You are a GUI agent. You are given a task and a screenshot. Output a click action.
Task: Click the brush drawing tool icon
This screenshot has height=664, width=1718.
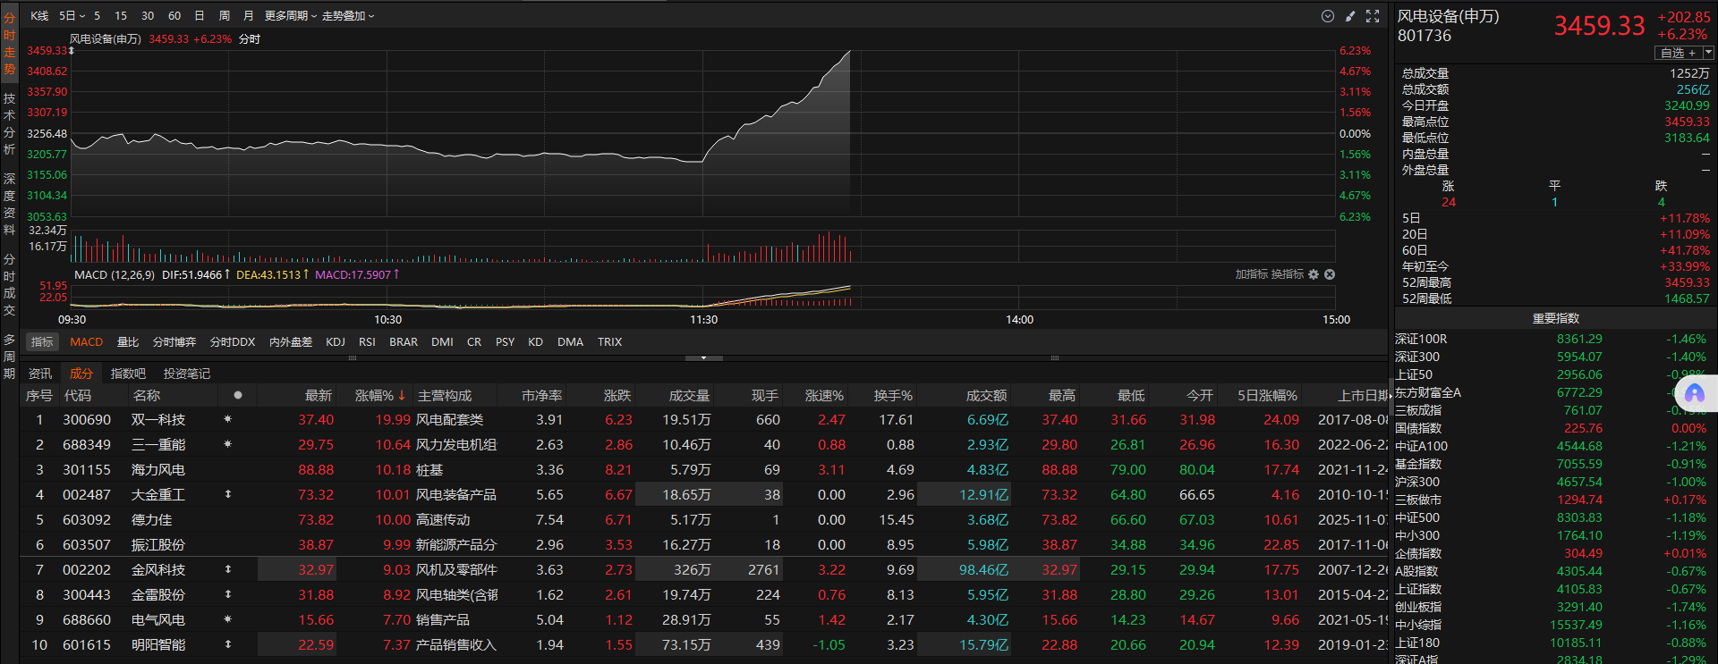point(1350,16)
